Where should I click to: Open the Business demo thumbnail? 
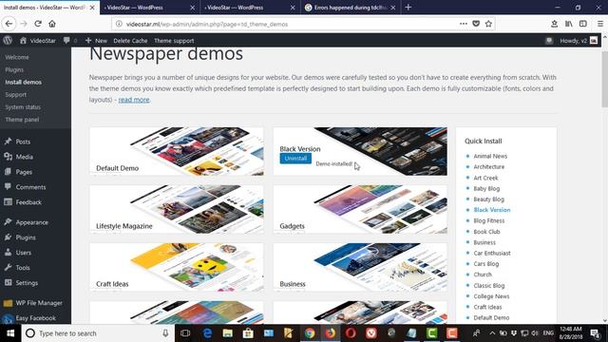click(360, 267)
